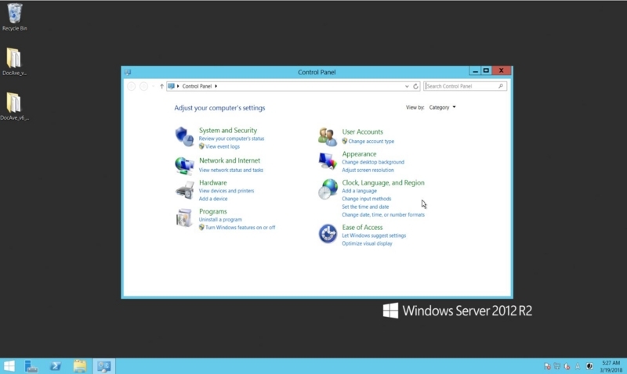Click Add a language link
Image resolution: width=627 pixels, height=374 pixels.
(359, 191)
